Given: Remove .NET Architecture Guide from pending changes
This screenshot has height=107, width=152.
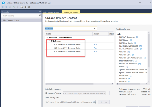Looking at the screenshot, I should click(x=141, y=49).
